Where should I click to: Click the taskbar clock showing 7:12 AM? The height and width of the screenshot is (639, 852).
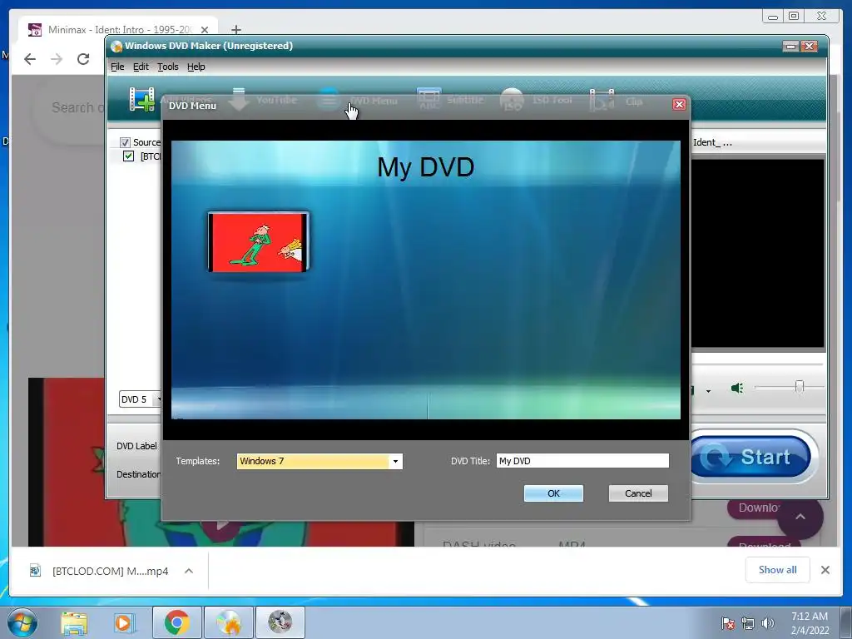point(809,623)
